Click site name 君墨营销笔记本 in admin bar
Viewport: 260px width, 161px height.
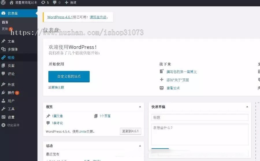26,3
